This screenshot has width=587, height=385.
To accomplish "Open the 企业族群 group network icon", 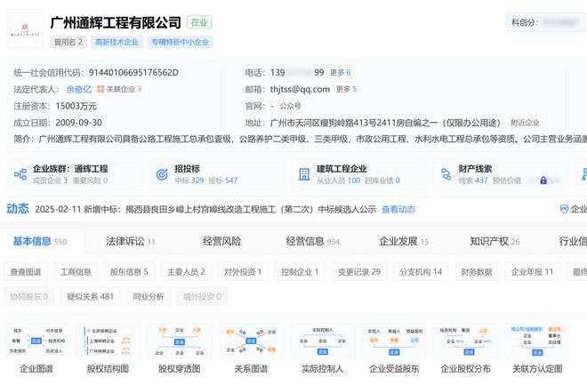I will [x=20, y=174].
